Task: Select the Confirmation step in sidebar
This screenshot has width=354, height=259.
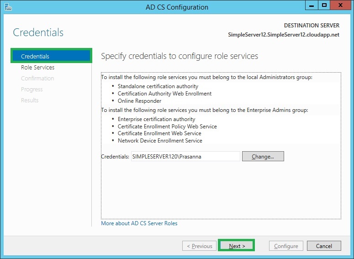Action: 37,79
